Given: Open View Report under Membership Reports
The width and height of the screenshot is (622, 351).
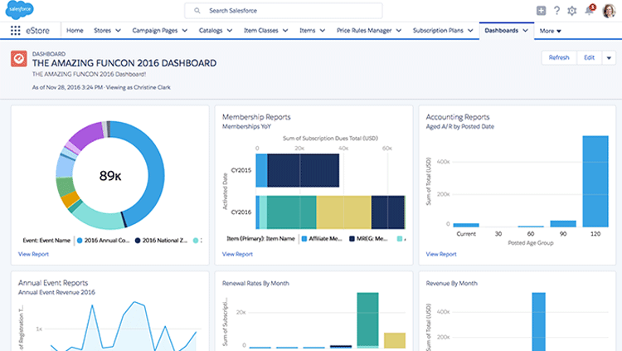Looking at the screenshot, I should pyautogui.click(x=237, y=254).
